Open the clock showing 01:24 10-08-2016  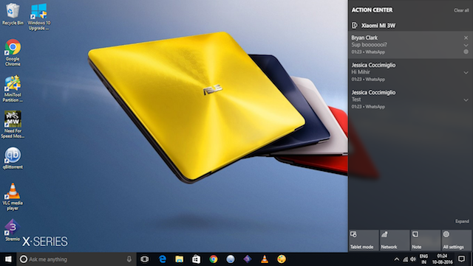[x=442, y=259]
